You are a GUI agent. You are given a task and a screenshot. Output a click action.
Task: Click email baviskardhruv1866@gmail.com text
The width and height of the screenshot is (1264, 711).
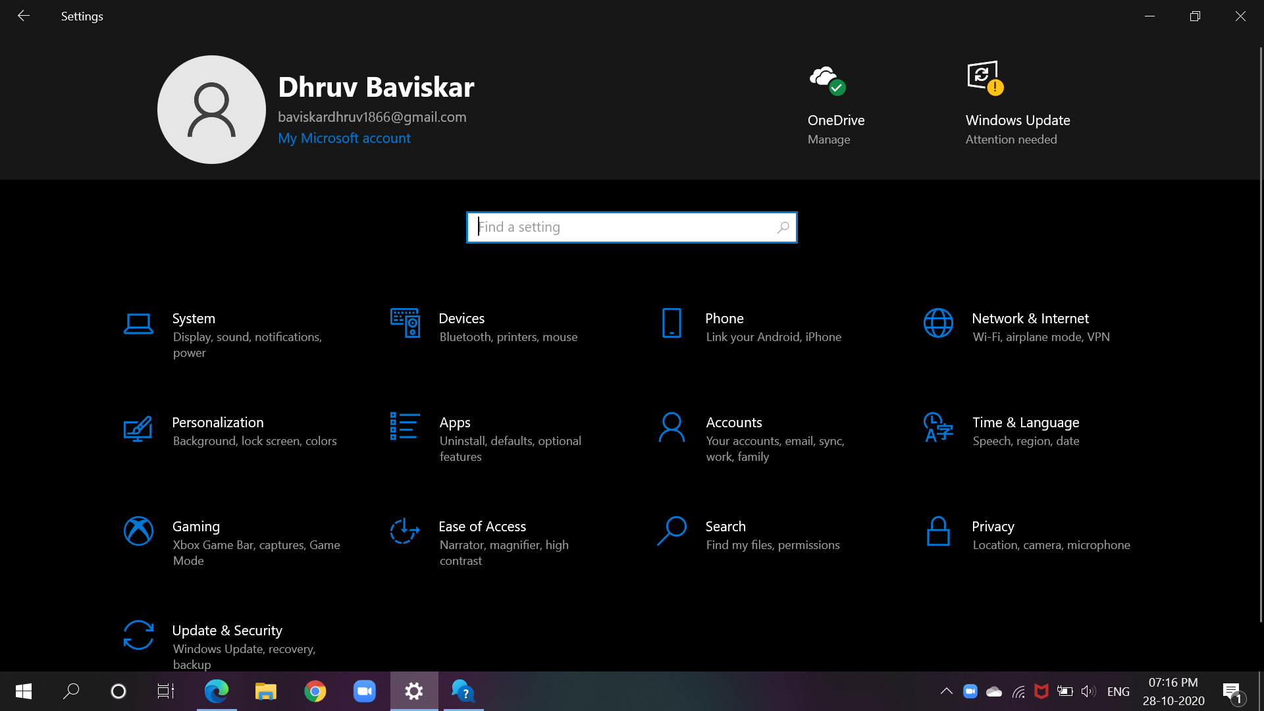coord(372,117)
